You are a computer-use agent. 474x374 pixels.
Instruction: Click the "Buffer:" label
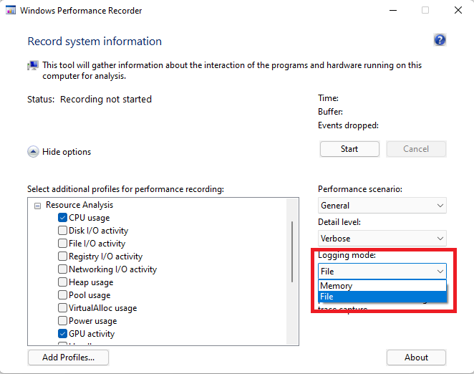pyautogui.click(x=330, y=112)
